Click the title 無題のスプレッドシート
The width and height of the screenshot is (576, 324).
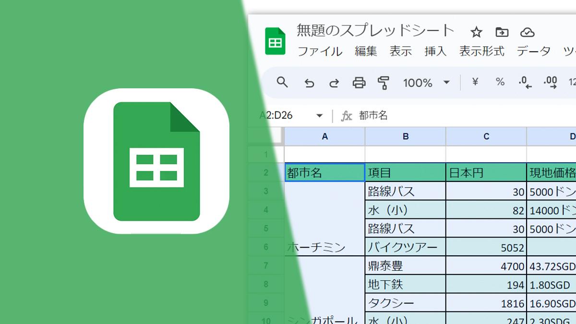(375, 30)
